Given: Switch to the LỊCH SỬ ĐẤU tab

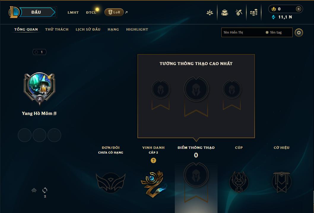Looking at the screenshot, I should [88, 29].
